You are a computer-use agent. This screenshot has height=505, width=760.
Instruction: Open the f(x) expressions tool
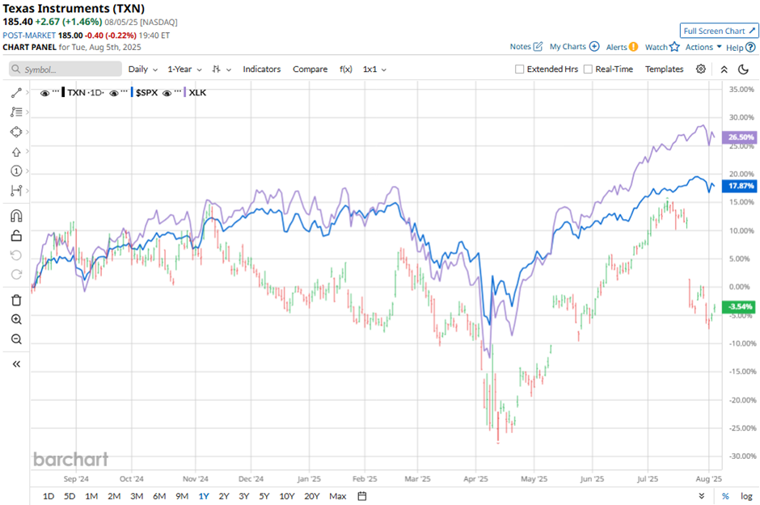[345, 69]
